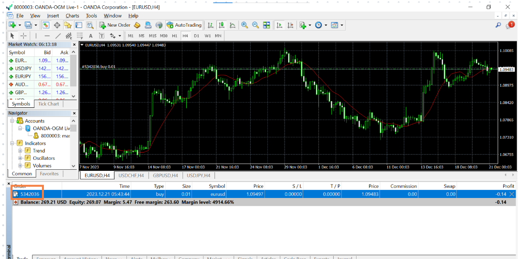Screen dimensions: 518x259
Task: Expand the Oscillators node
Action: [20, 158]
